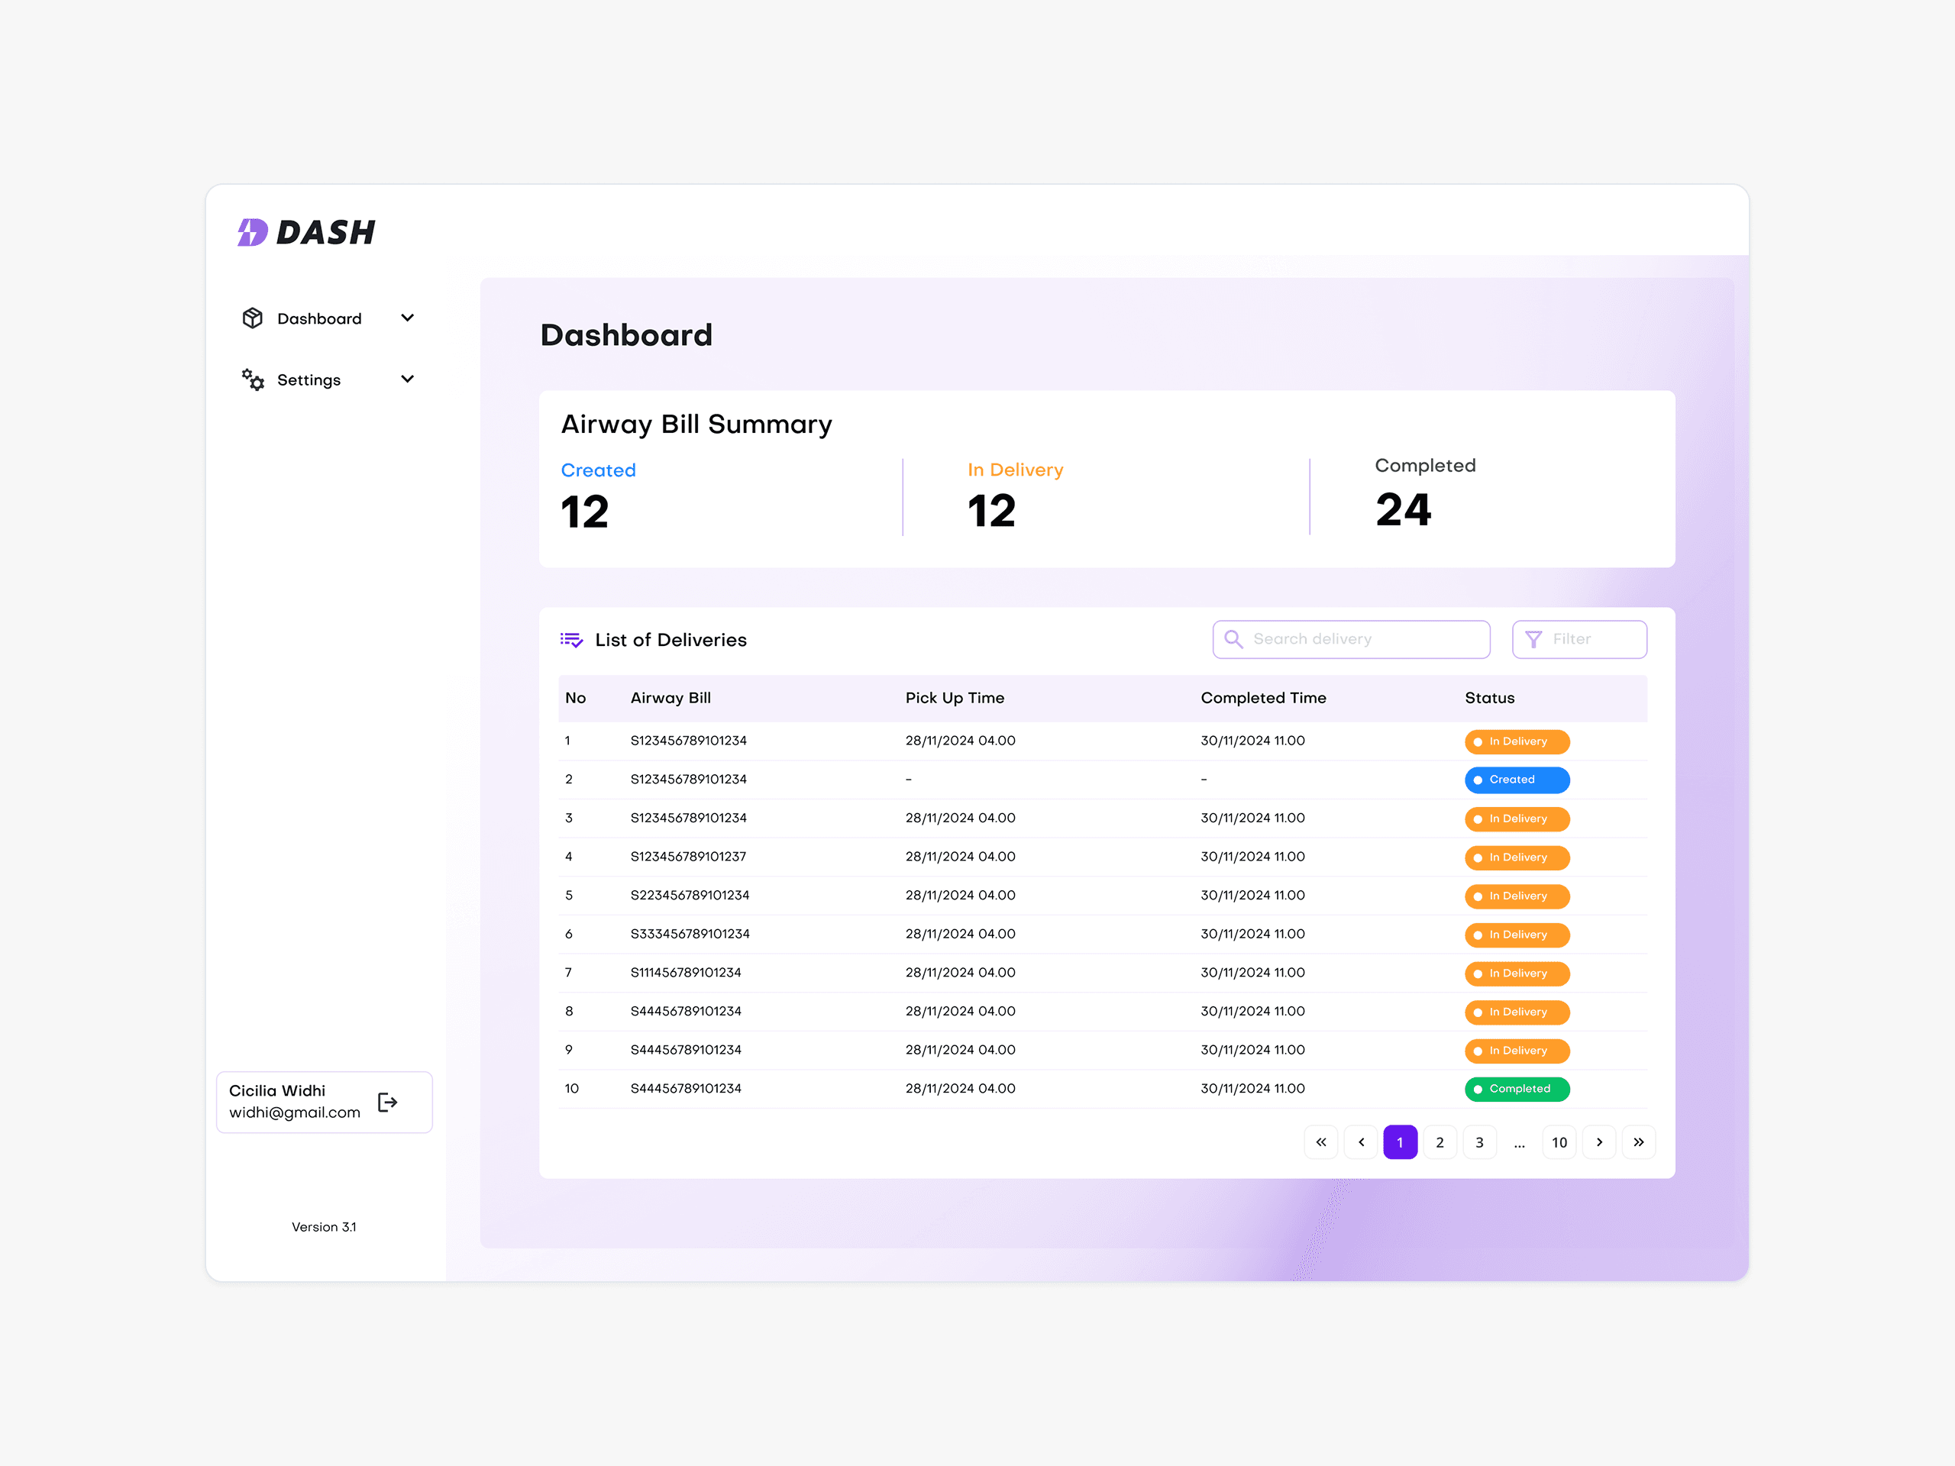Click the blue Created status badge
Viewport: 1955px width, 1466px height.
pyautogui.click(x=1517, y=780)
